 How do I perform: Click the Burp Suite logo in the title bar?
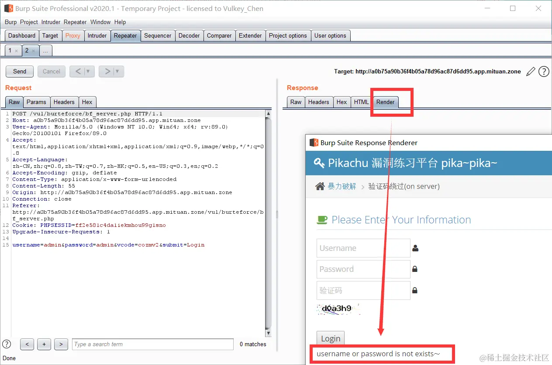click(x=8, y=8)
